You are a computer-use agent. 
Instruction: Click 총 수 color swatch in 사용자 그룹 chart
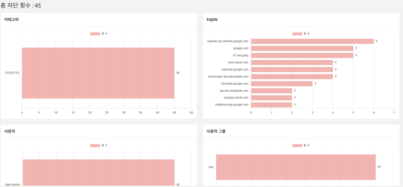[x=297, y=146]
